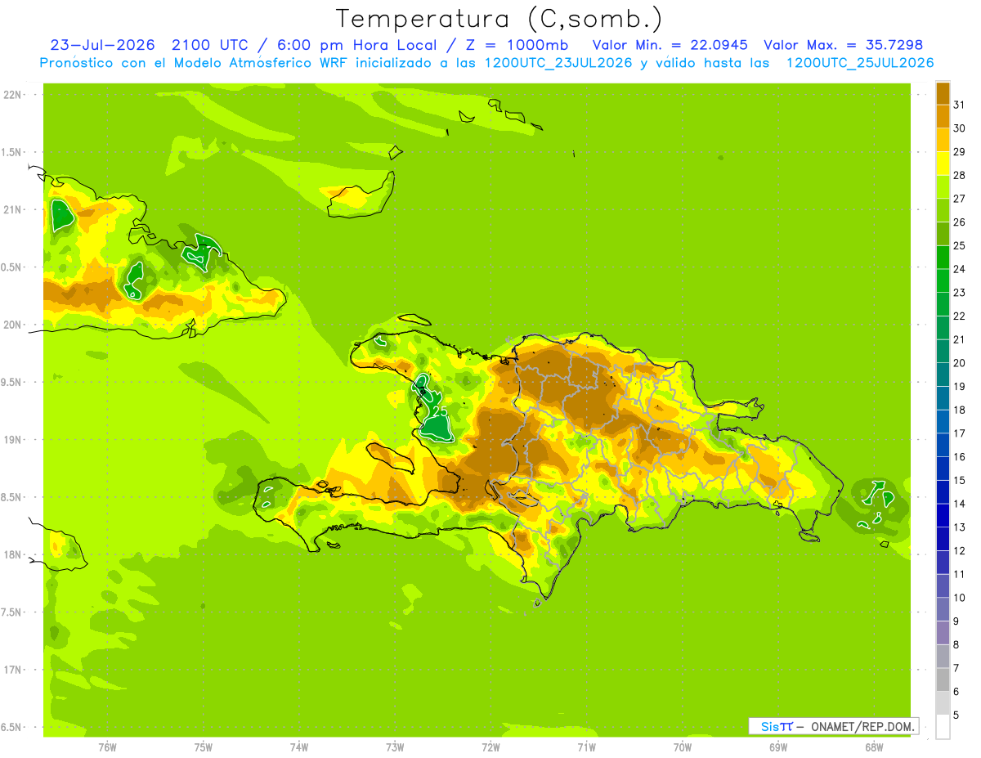Pick the colorbar swatch between 22 and 23

tap(943, 304)
